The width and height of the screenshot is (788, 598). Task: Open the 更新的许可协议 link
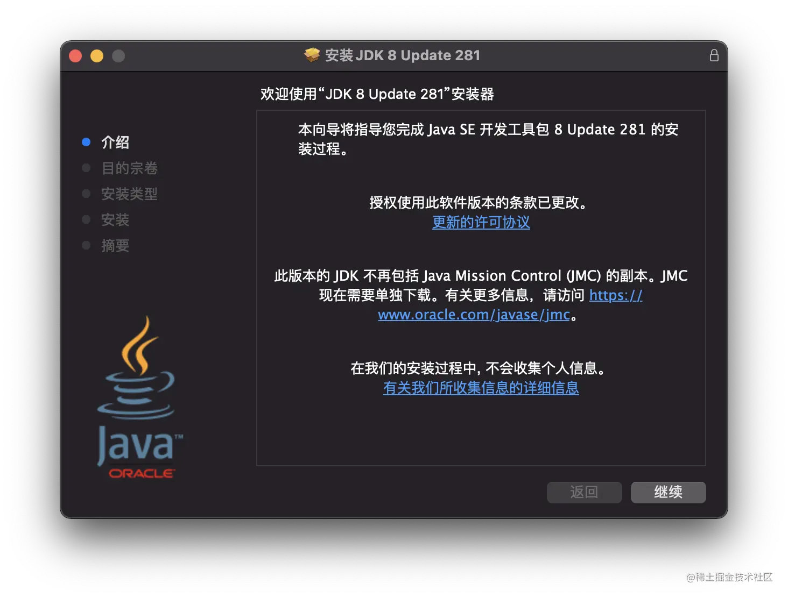coord(481,222)
